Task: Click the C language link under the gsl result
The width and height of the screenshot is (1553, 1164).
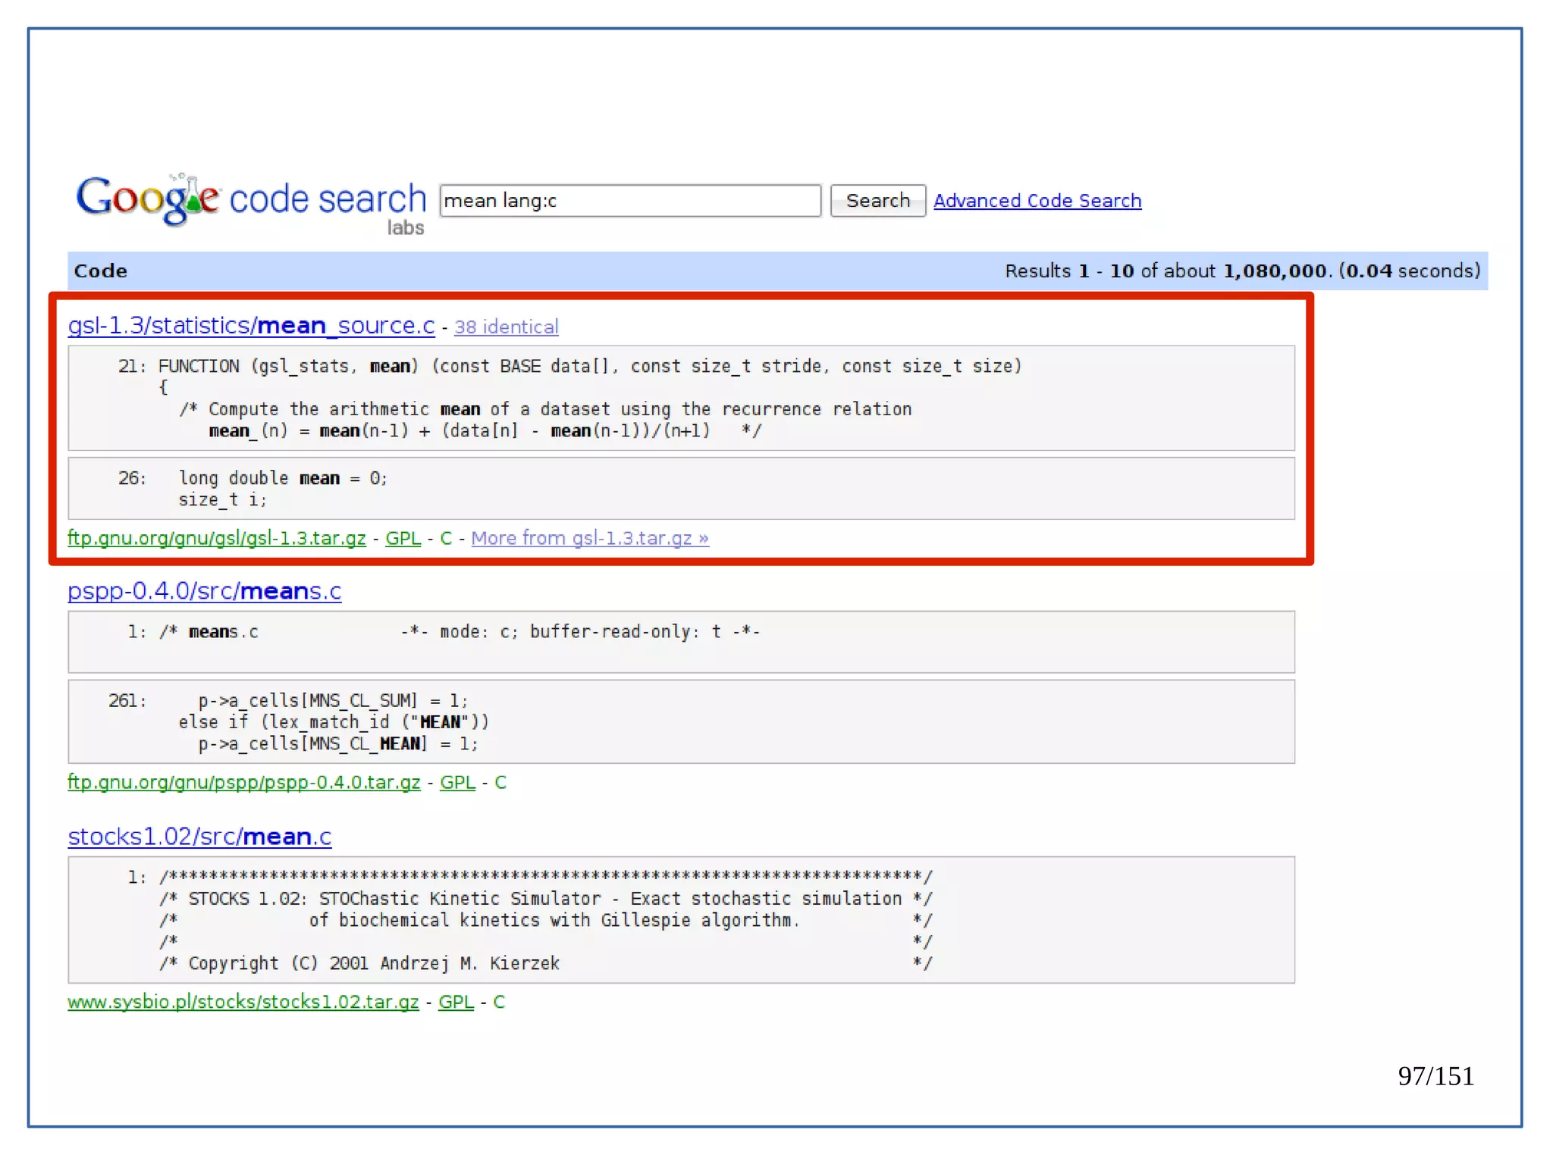Action: click(446, 538)
